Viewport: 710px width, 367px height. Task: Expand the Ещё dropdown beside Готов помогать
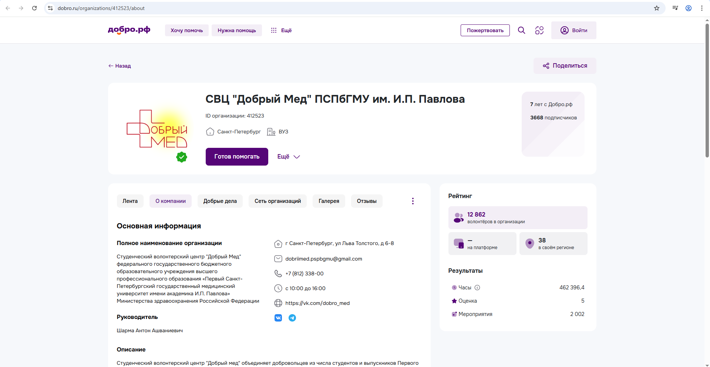tap(289, 157)
